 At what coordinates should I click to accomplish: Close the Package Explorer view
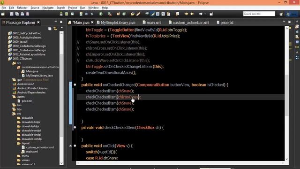(38, 23)
